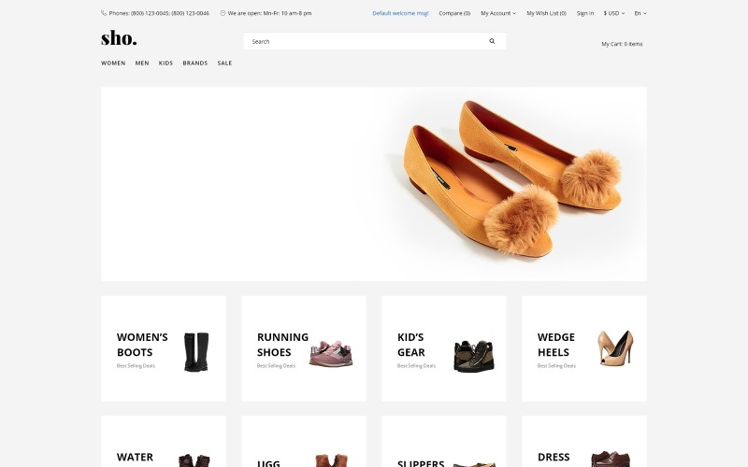Click the Sign In link
This screenshot has width=748, height=467.
(x=585, y=13)
